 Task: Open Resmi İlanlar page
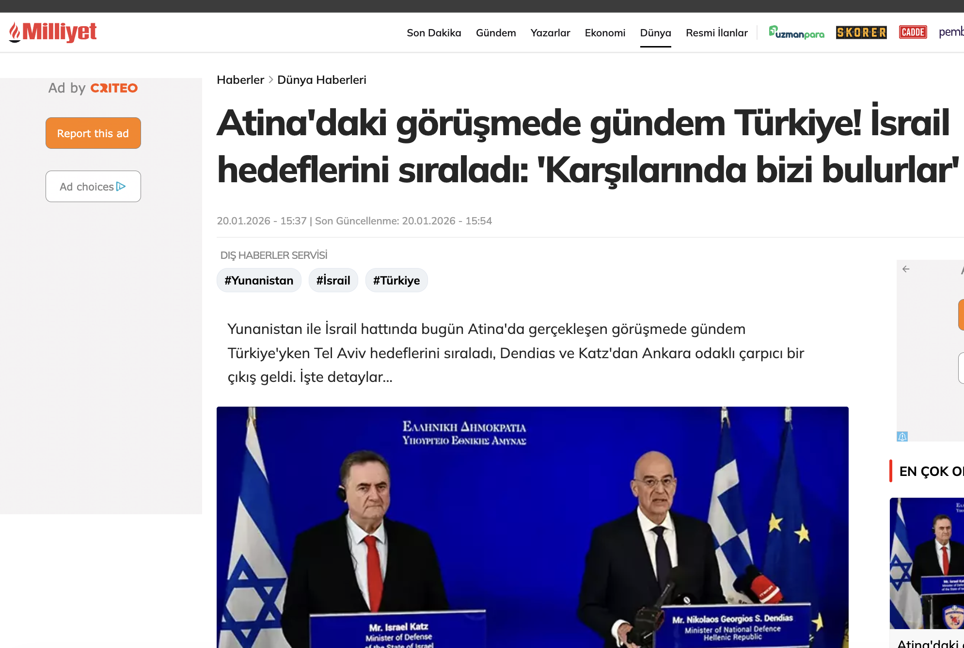tap(716, 33)
